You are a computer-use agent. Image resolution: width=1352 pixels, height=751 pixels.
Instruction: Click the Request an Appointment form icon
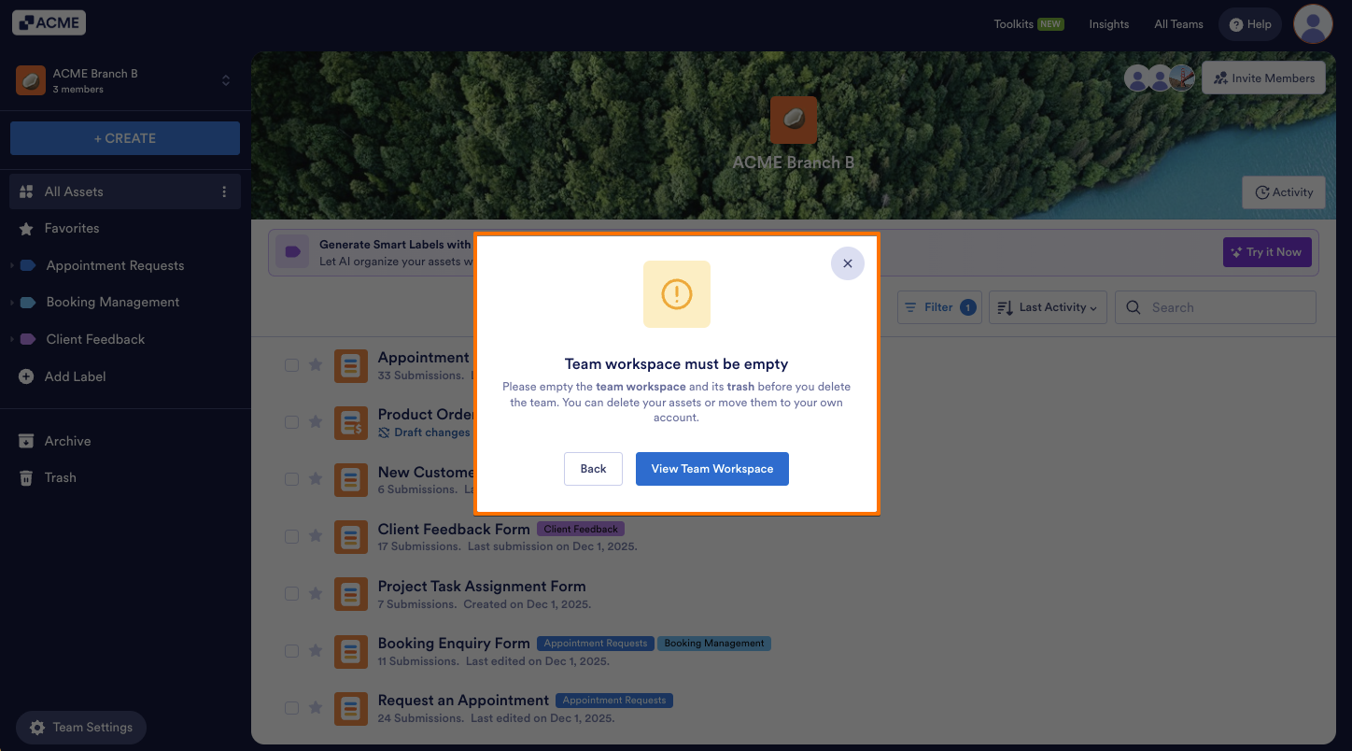point(351,708)
